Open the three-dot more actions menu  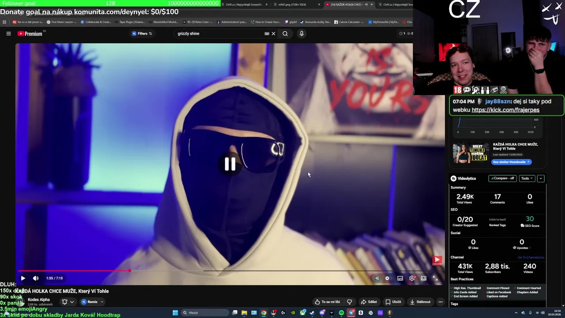(440, 302)
